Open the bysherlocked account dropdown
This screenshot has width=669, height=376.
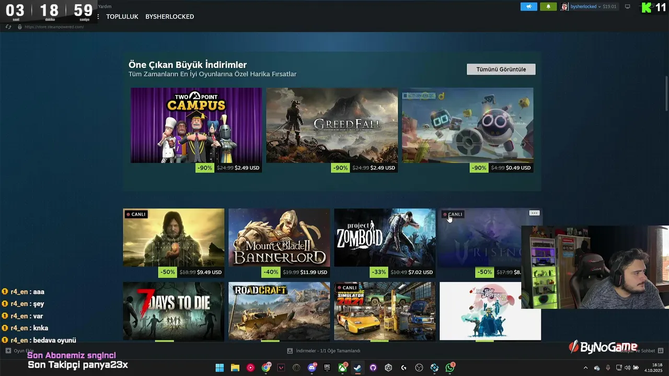586,7
